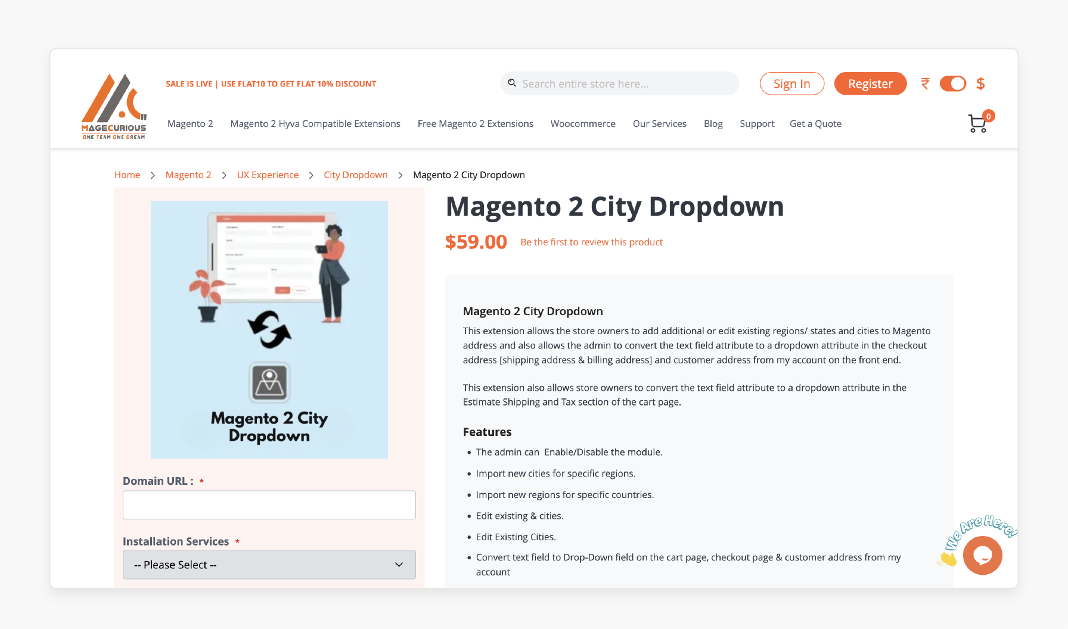Click the MageCurious logo

pos(113,105)
